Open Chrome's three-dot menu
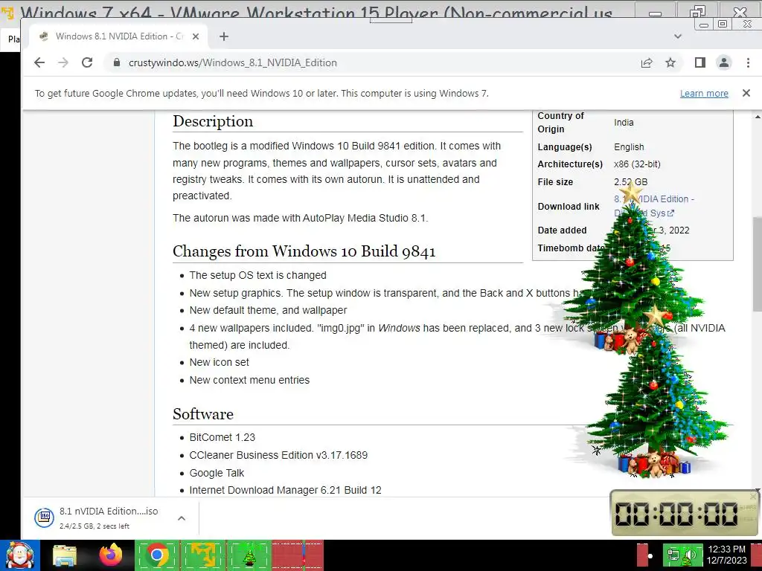The image size is (762, 571). tap(748, 62)
